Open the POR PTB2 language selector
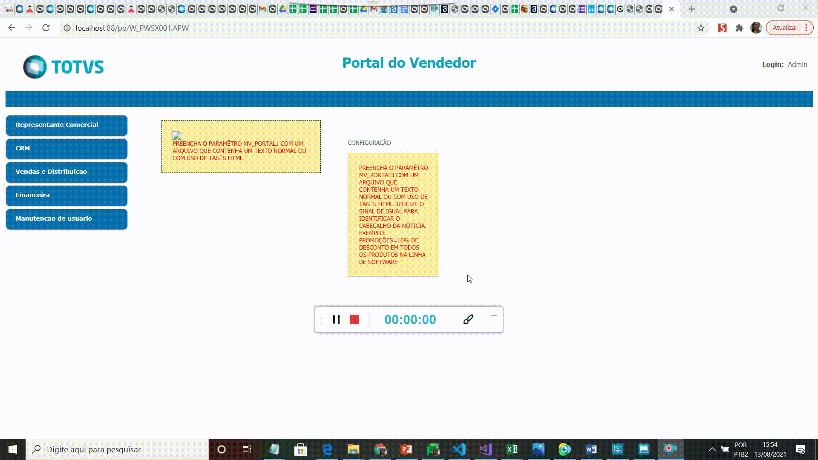The width and height of the screenshot is (818, 460). click(741, 449)
